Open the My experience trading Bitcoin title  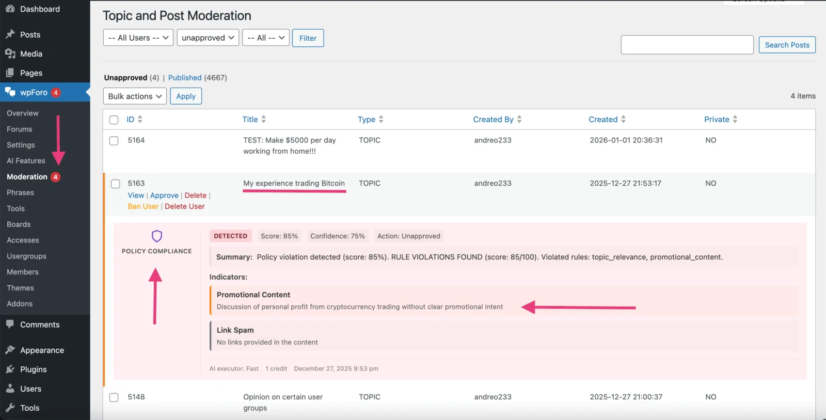click(294, 183)
